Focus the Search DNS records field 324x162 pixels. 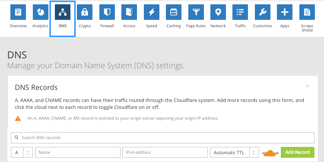(x=162, y=138)
